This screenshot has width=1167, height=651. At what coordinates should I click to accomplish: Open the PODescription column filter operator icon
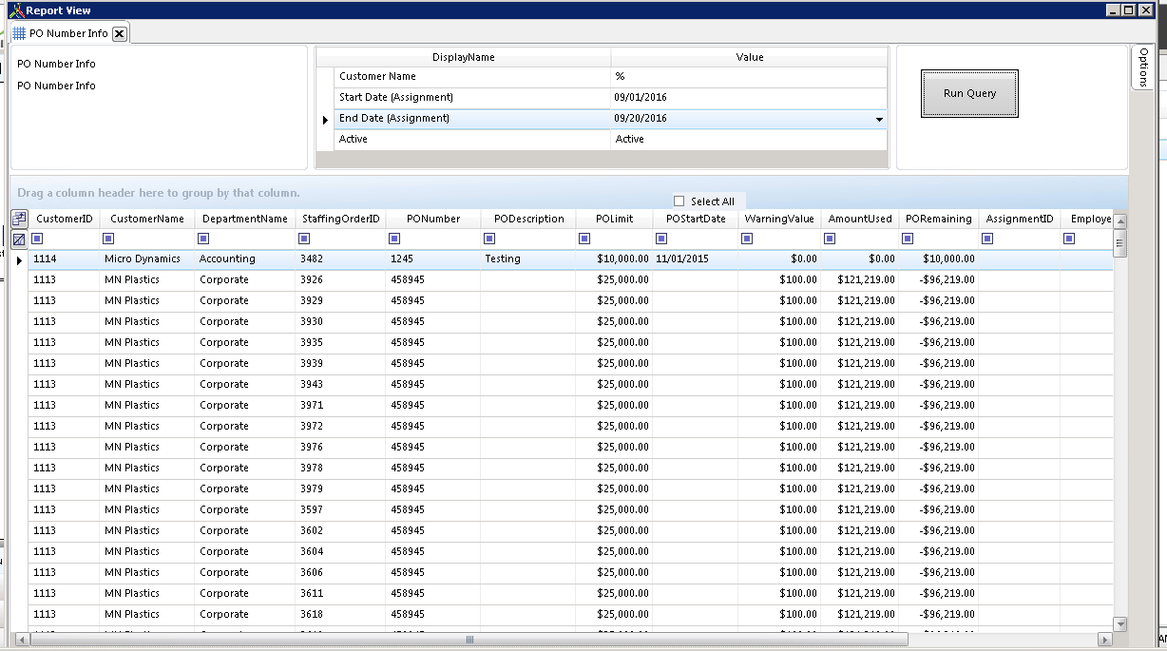click(x=489, y=239)
